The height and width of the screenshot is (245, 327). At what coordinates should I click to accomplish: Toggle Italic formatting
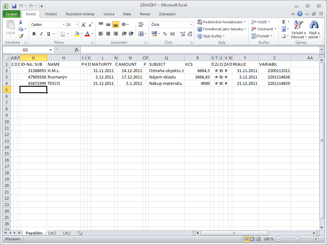(x=41, y=34)
